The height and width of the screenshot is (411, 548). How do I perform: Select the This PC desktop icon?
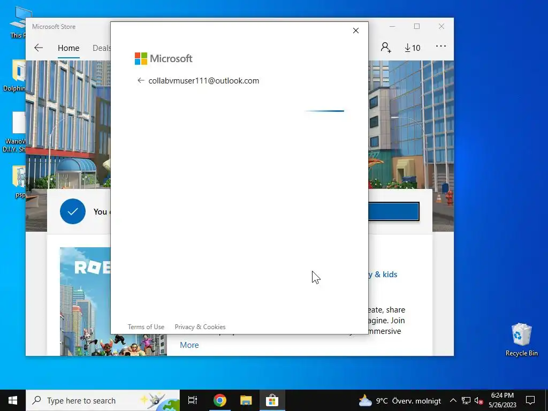(18, 21)
